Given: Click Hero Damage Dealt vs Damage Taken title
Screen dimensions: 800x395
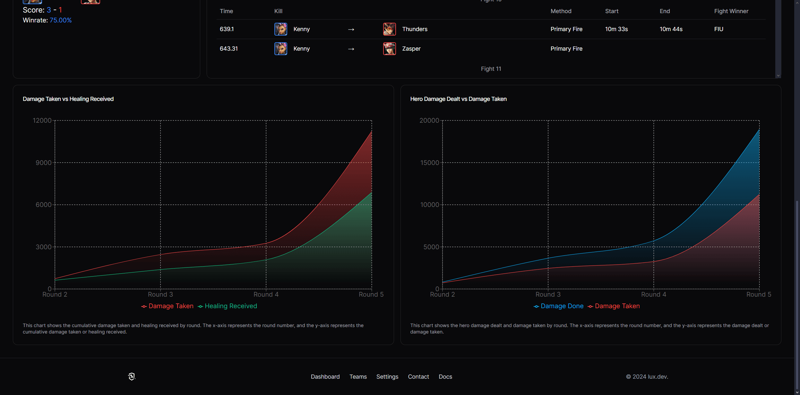Looking at the screenshot, I should [x=458, y=99].
